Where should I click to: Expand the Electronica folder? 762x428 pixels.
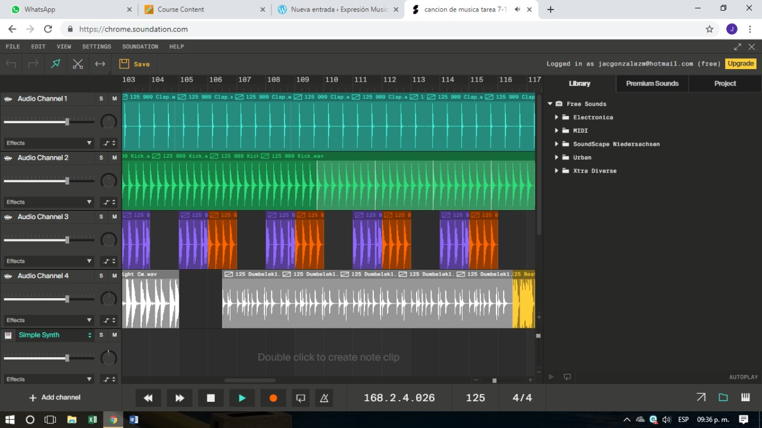[x=557, y=117]
